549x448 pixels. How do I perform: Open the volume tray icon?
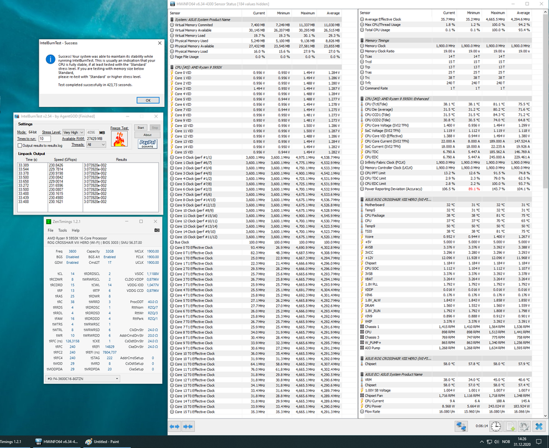click(x=497, y=442)
